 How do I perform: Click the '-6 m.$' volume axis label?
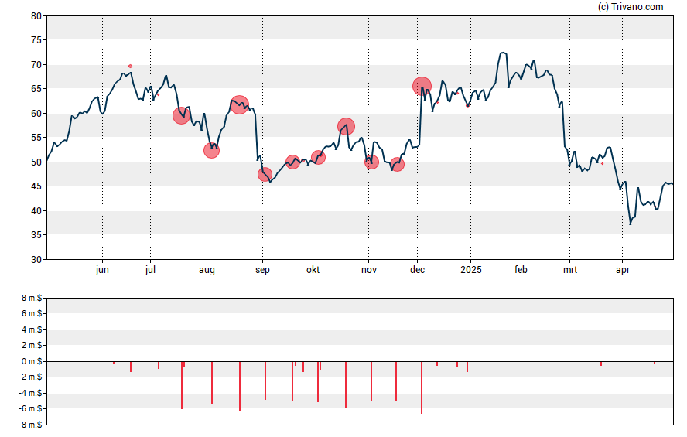click(30, 409)
